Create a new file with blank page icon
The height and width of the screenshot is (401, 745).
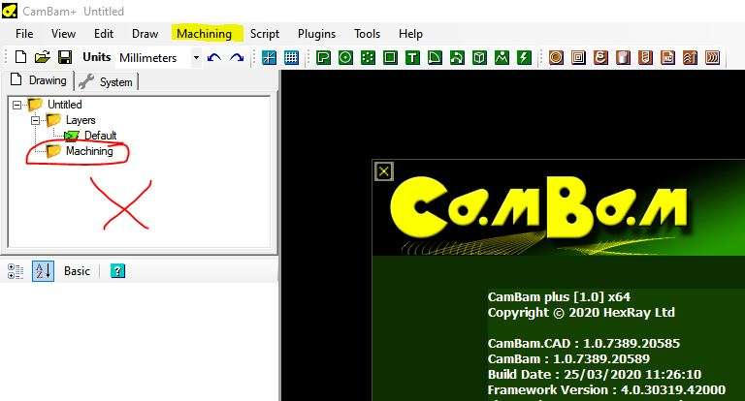(x=20, y=57)
